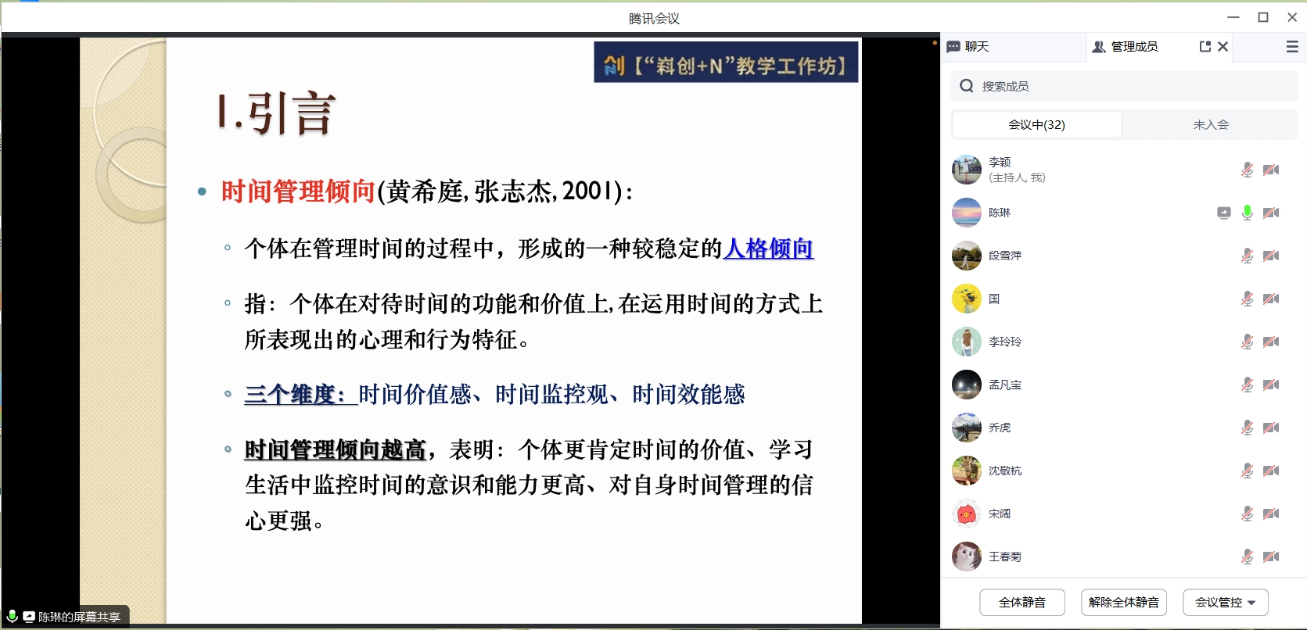Mute 陈琳's active green microphone
This screenshot has height=630, width=1307.
pyautogui.click(x=1248, y=213)
